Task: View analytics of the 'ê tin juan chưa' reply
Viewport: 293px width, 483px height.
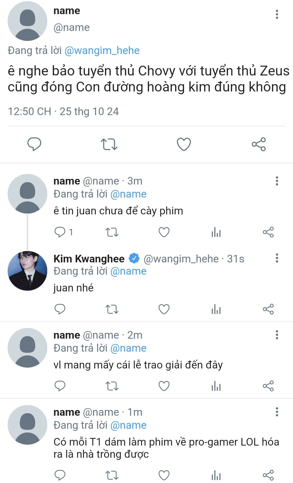Action: [216, 232]
